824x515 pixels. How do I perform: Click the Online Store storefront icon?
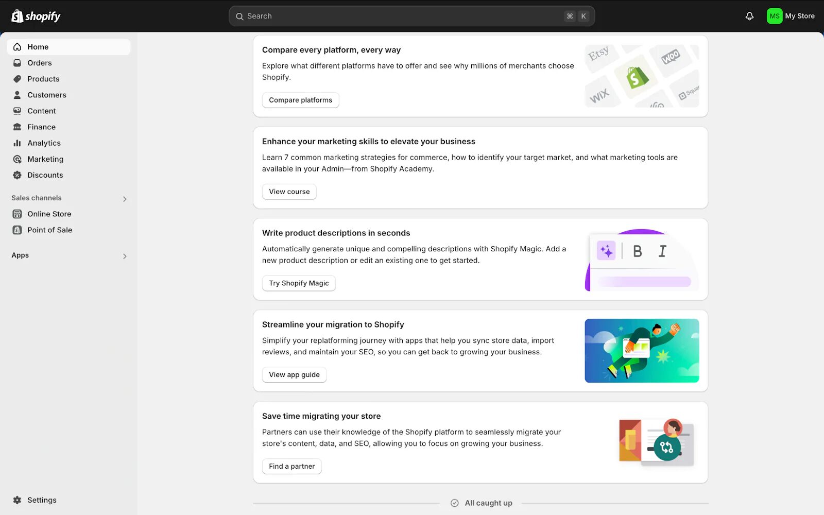click(x=17, y=214)
